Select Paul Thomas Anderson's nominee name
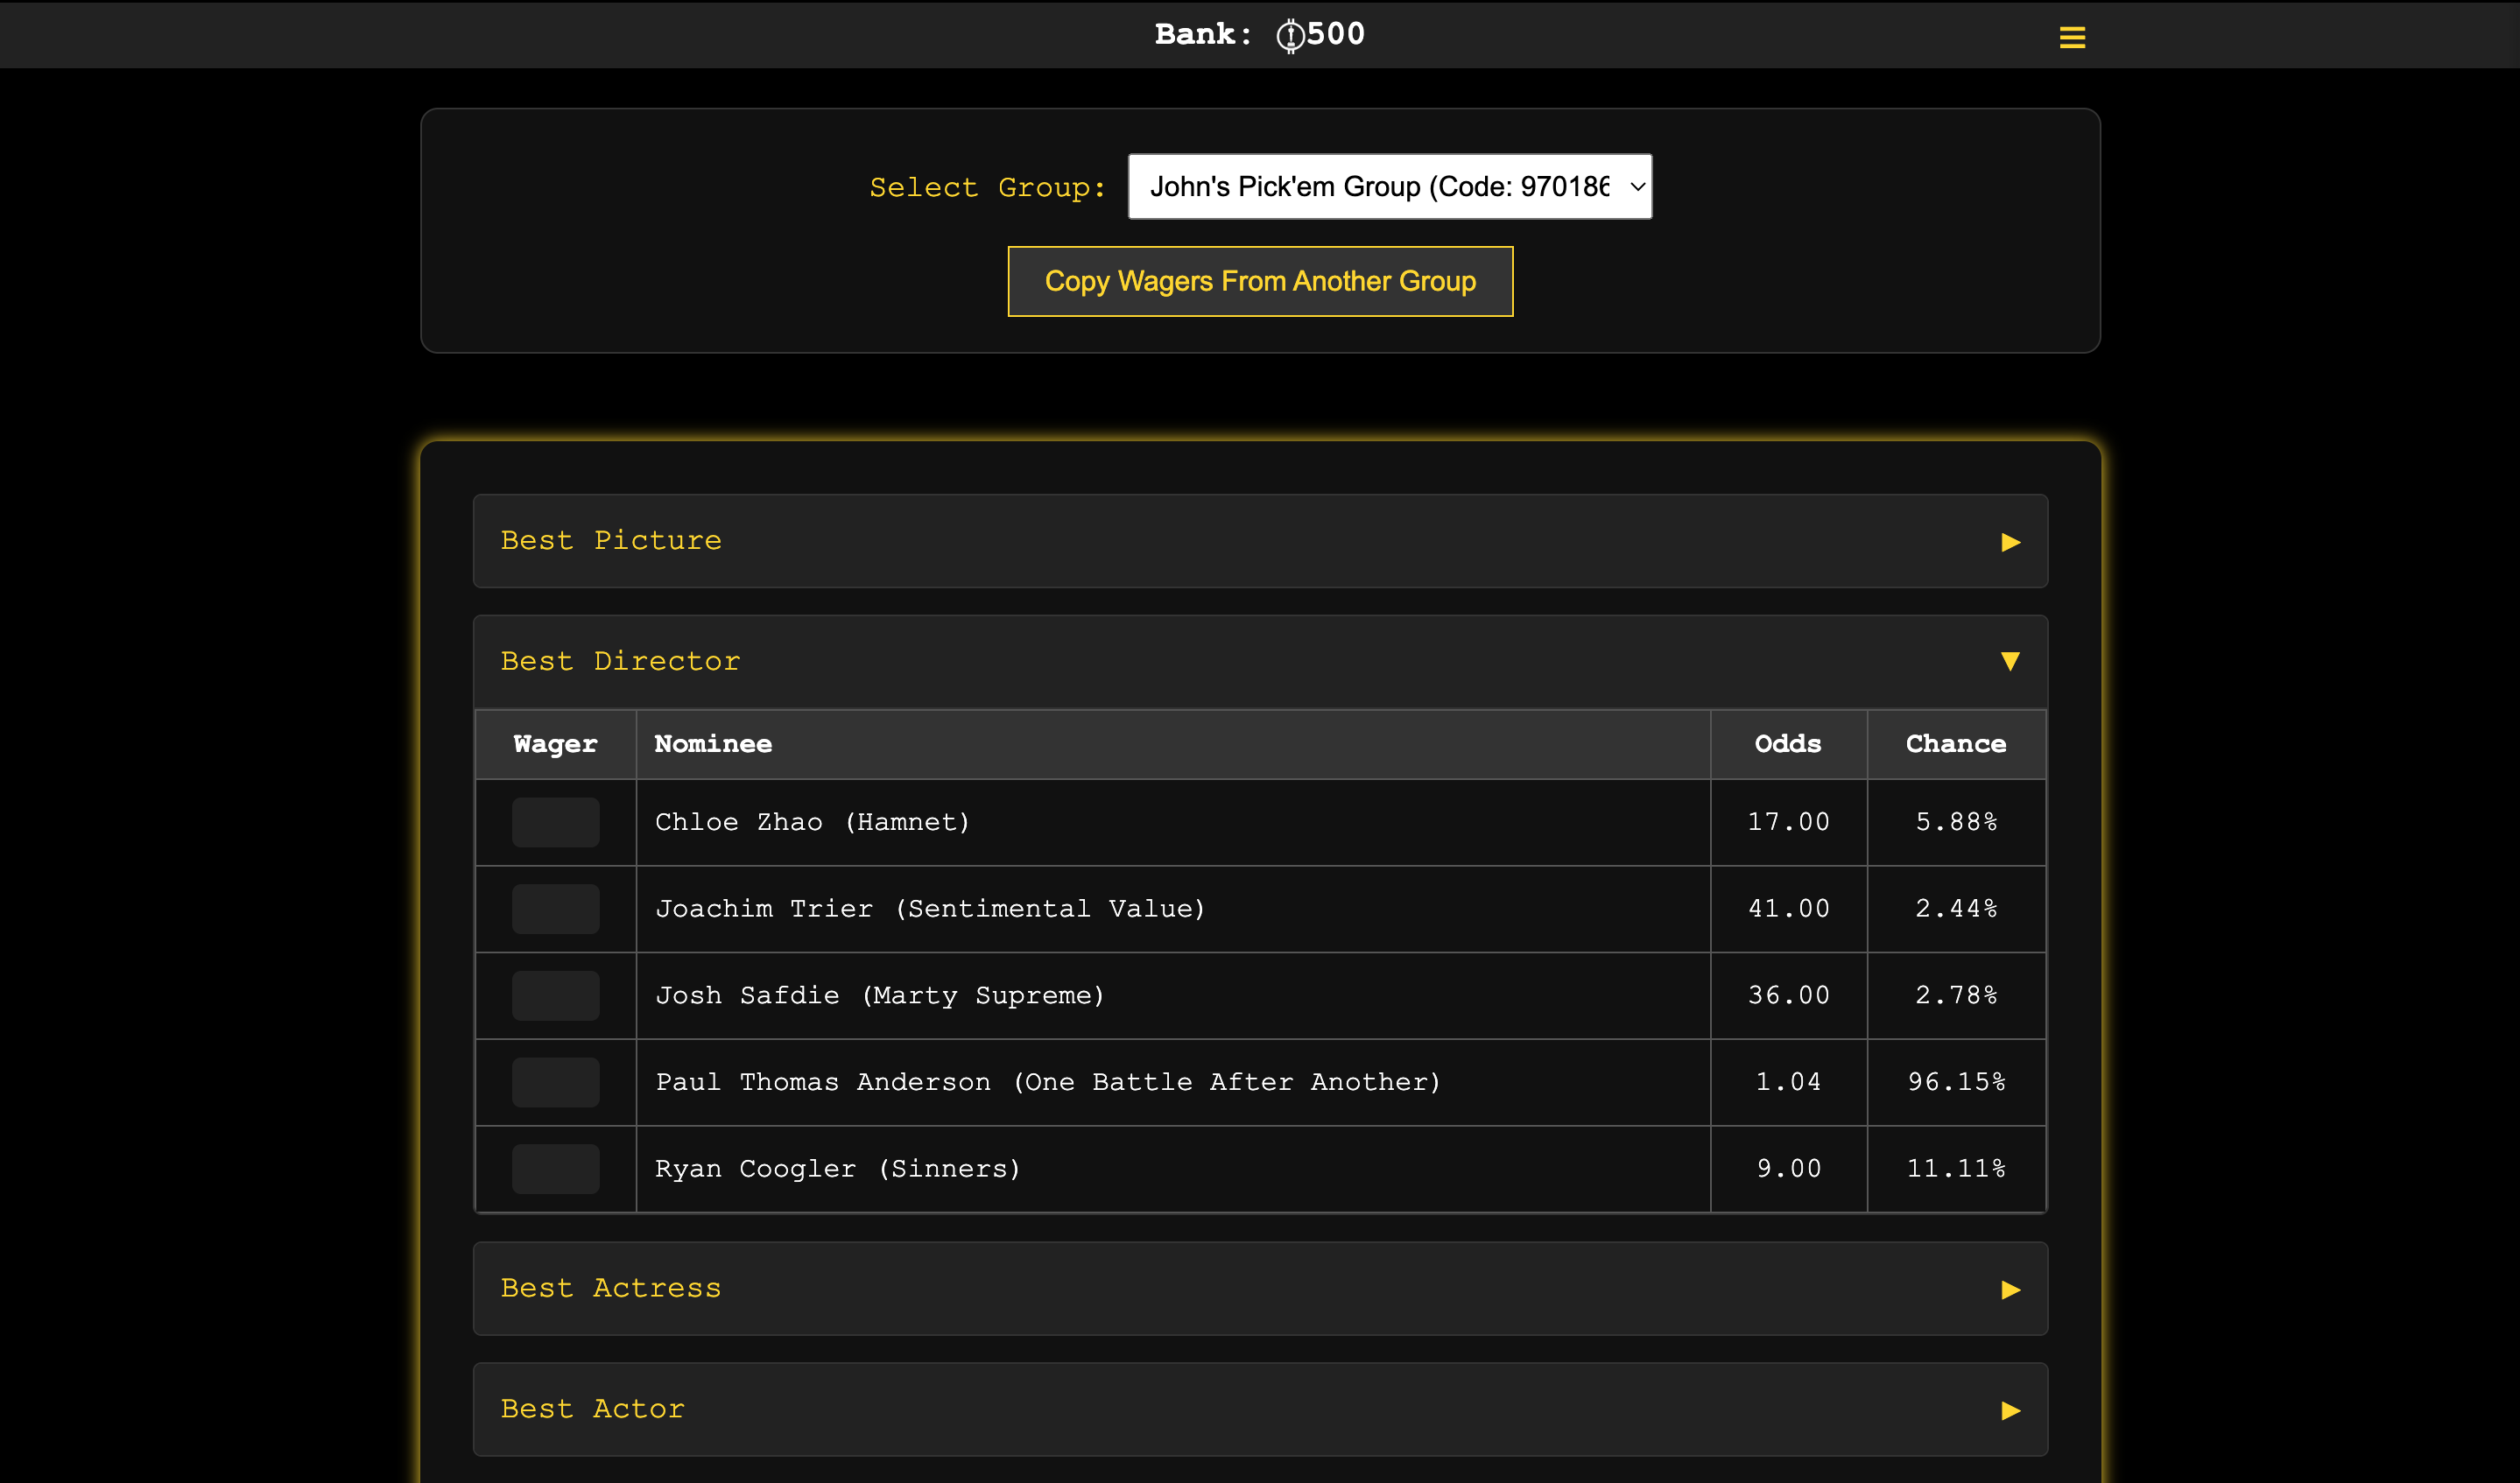Screen dimensions: 2520x1483 coord(1048,1081)
